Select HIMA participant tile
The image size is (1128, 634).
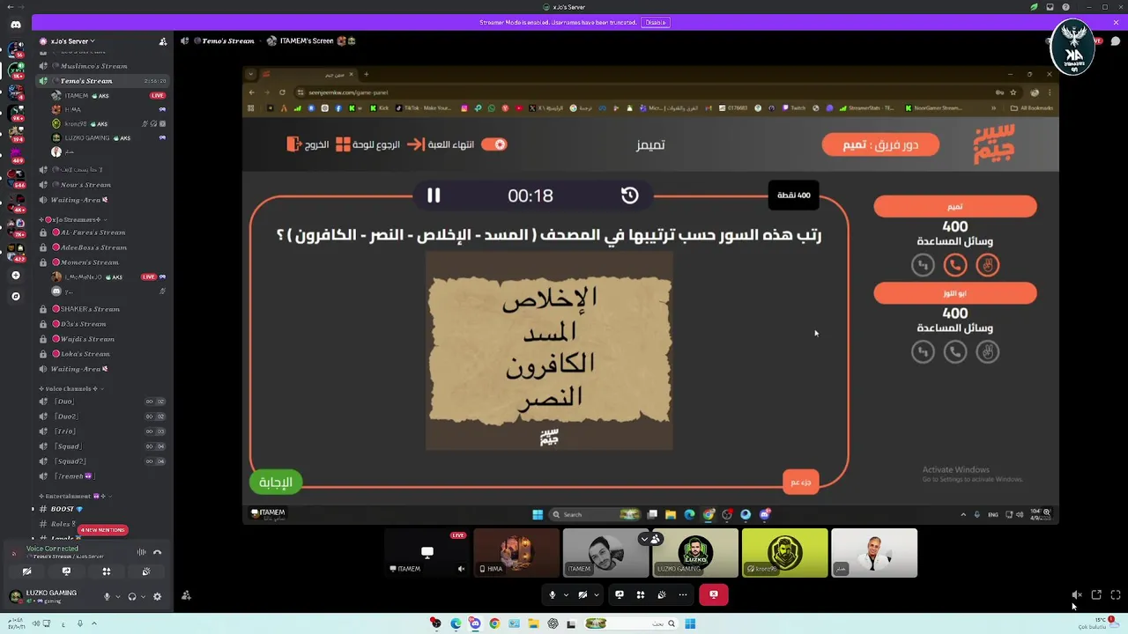[516, 553]
